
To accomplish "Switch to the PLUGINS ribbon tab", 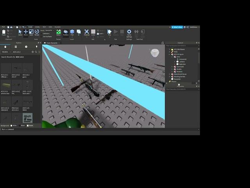I will 57,27.
